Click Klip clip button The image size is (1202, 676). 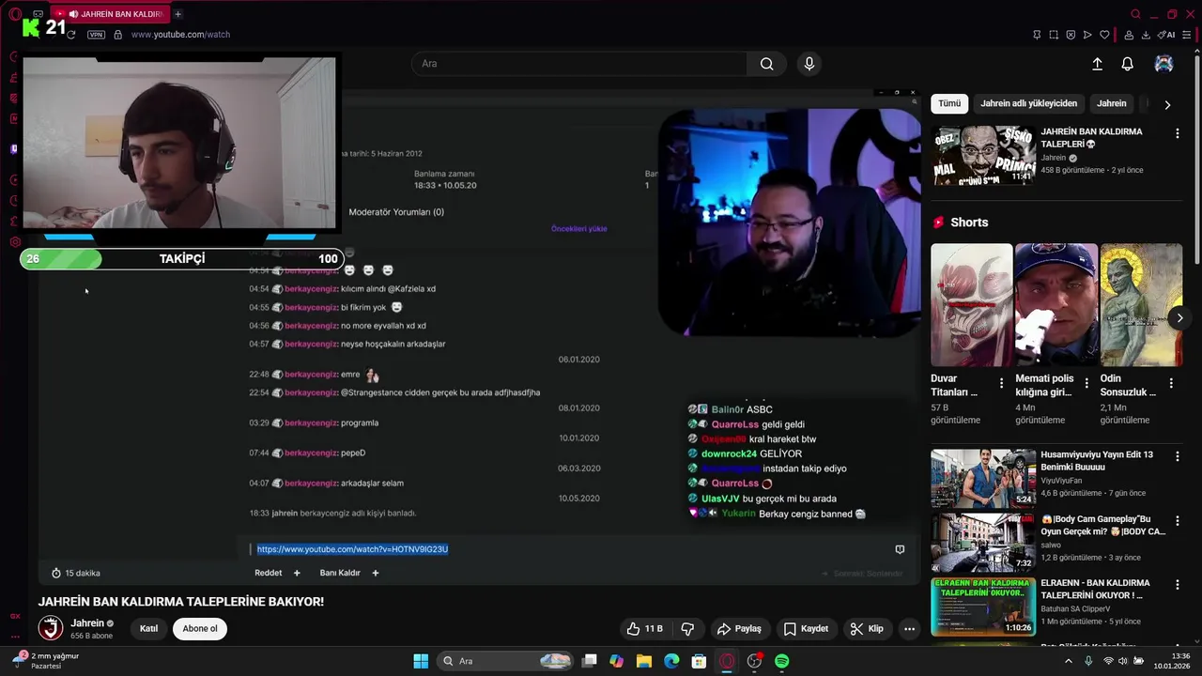(866, 629)
